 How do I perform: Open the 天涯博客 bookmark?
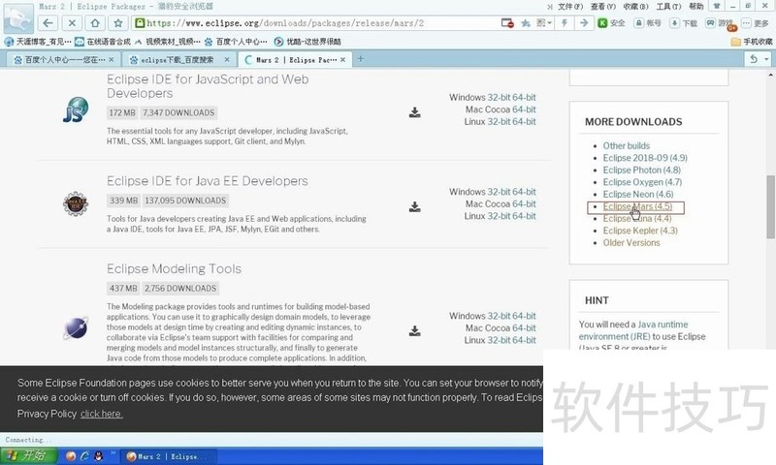click(38, 42)
